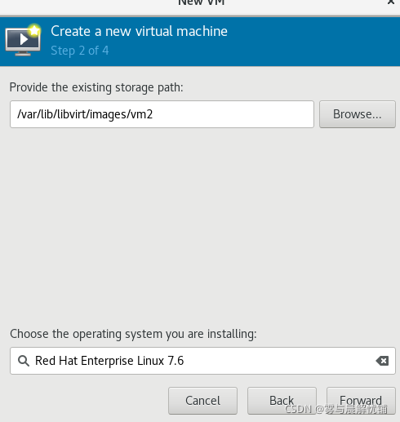This screenshot has height=422, width=400.
Task: Go Back to the previous step
Action: click(282, 401)
